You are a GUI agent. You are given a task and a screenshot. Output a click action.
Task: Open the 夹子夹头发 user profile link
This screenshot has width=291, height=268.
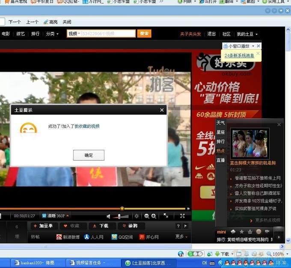coord(190,34)
